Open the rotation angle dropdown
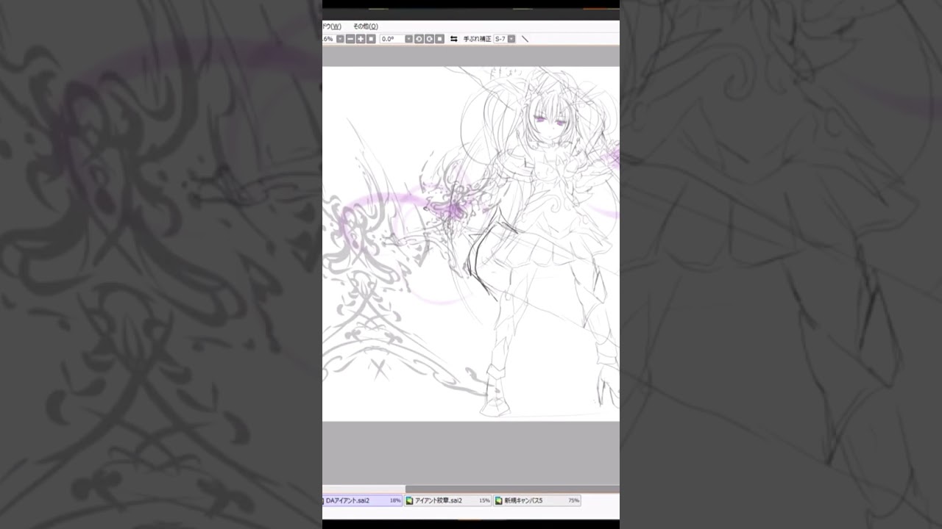 click(408, 38)
